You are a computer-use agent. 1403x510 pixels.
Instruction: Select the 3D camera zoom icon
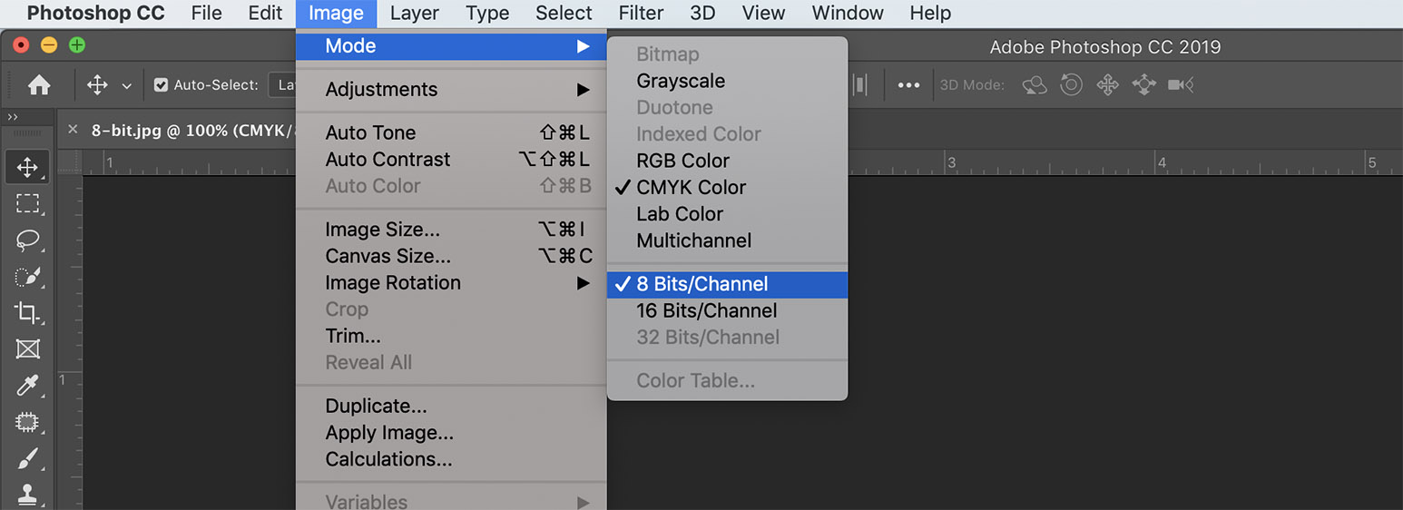pos(1180,85)
